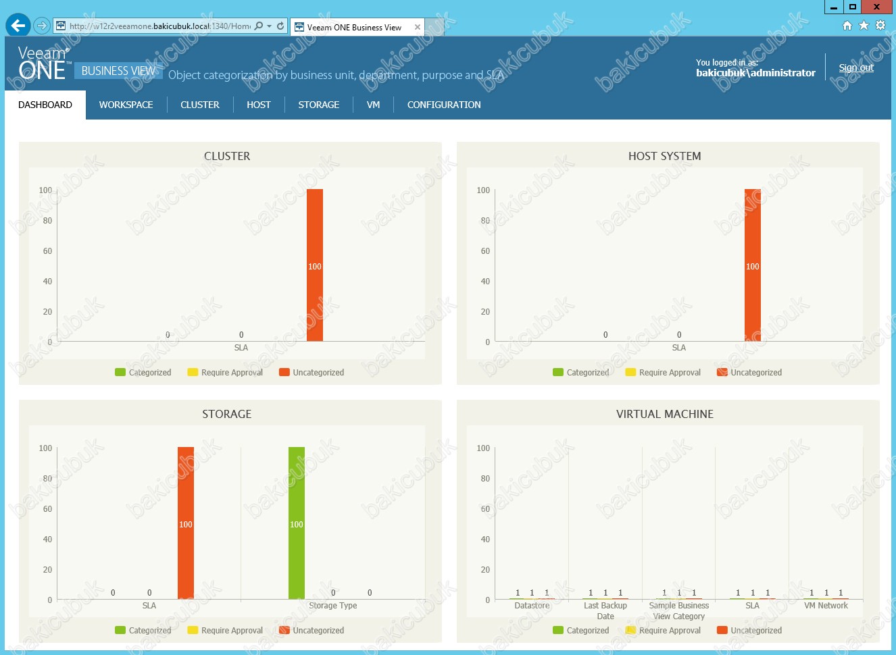This screenshot has width=896, height=655.
Task: Open the HOST tab
Action: coord(259,105)
